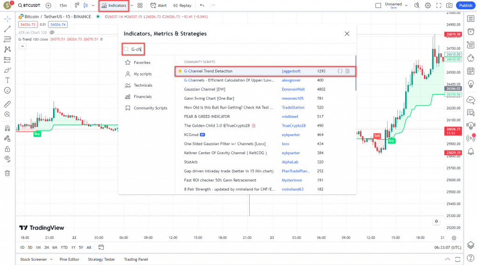Open the help center question icon
This screenshot has height=265, width=477.
(x=470, y=258)
